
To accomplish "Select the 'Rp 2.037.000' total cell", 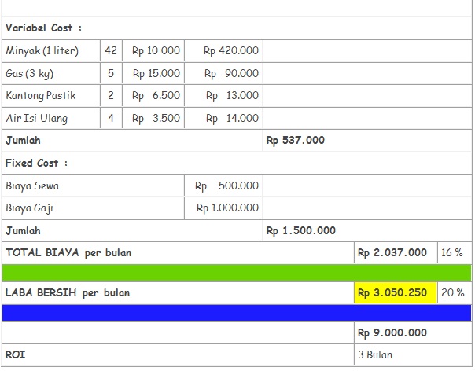I will tap(396, 253).
